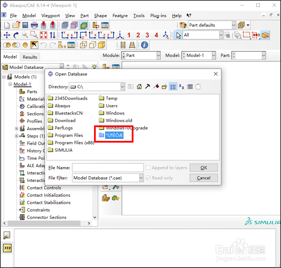This screenshot has height=268, width=281.
Task: Toggle the small icons list view
Action: click(x=173, y=87)
